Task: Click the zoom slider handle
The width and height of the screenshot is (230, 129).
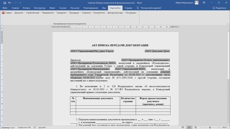Action: click(x=210, y=128)
